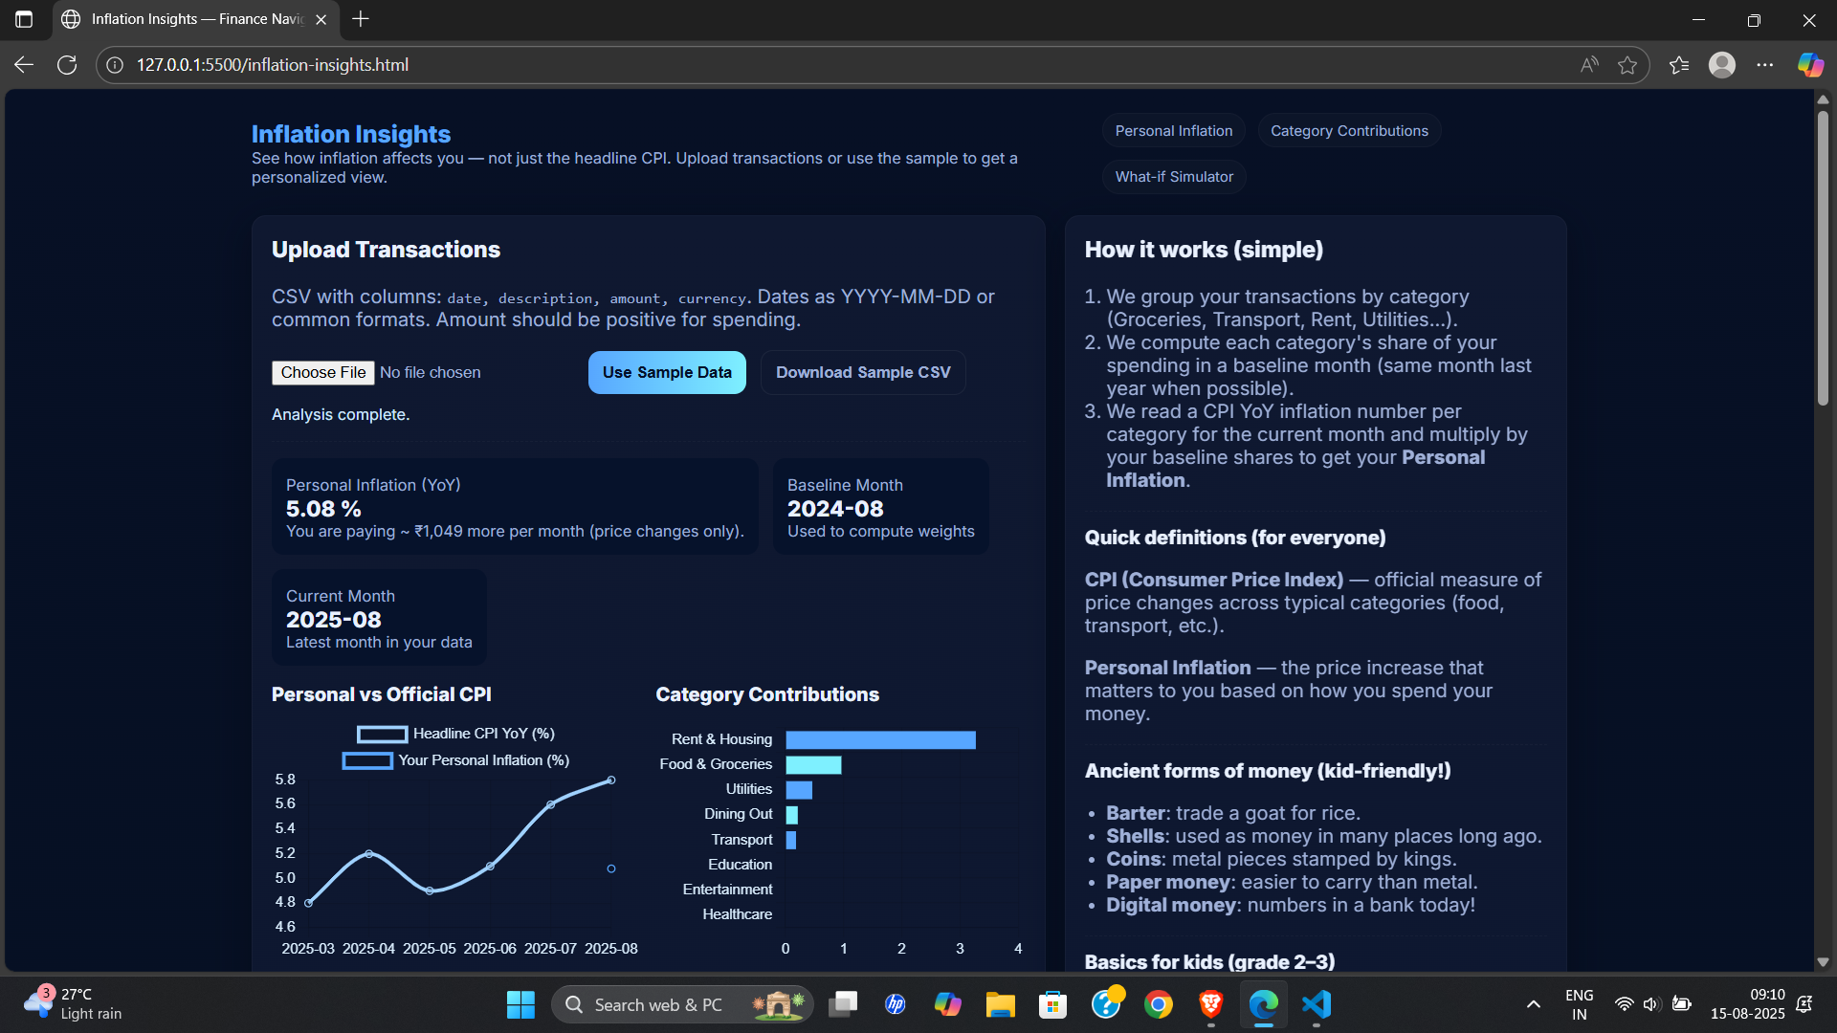Toggle Your Personal Inflation legend series
The image size is (1837, 1033).
pyautogui.click(x=456, y=760)
